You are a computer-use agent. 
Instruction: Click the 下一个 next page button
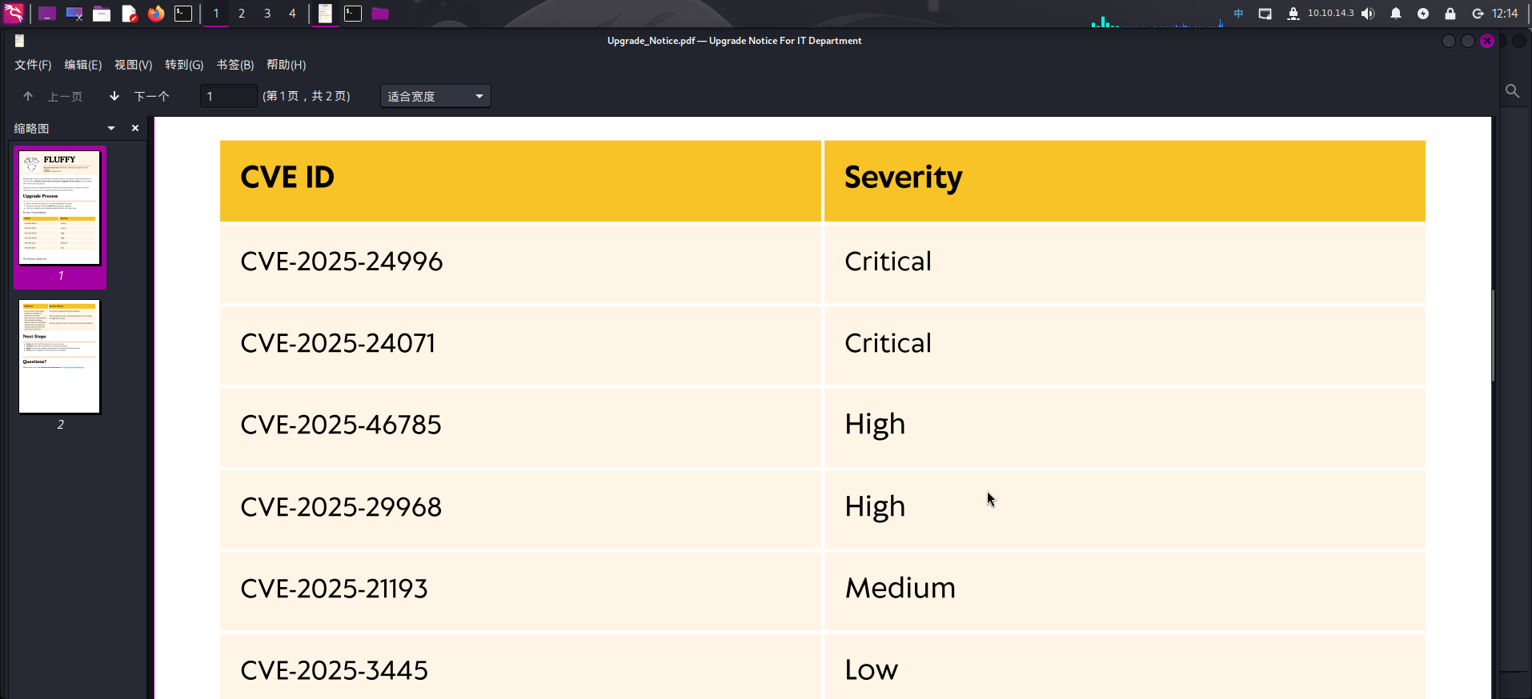click(x=151, y=96)
